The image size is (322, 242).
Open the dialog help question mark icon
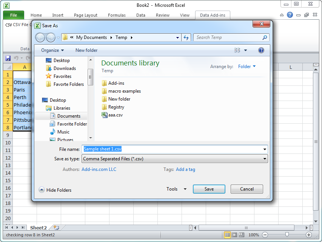click(261, 50)
